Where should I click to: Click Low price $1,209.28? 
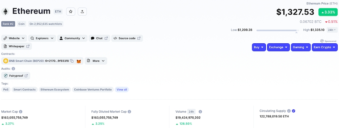point(245,30)
